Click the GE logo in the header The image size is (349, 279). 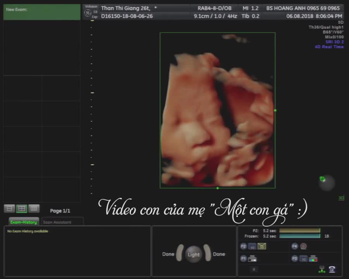(x=88, y=13)
